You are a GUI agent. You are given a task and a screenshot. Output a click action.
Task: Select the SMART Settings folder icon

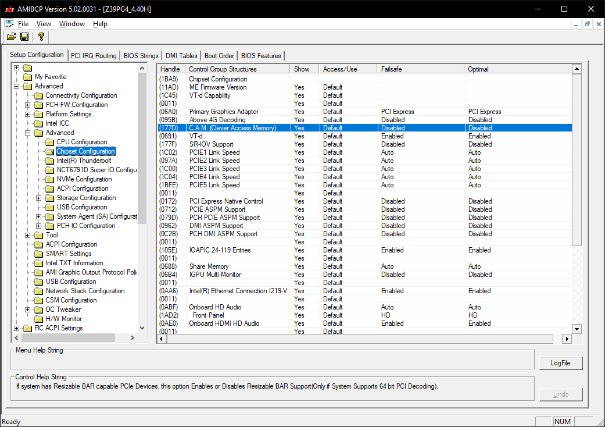(x=38, y=254)
